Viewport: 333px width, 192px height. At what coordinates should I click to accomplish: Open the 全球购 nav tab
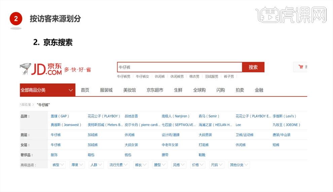click(199, 90)
